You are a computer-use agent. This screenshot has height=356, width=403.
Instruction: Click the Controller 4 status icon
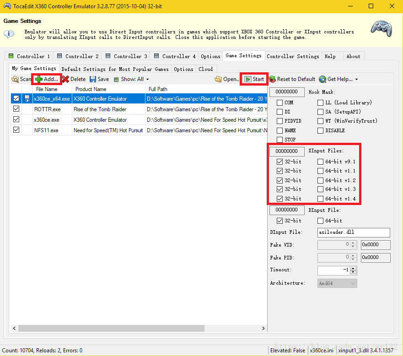click(156, 56)
